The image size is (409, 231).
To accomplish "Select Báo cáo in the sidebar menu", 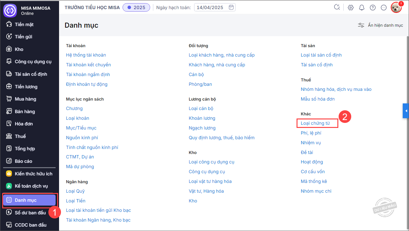I will (24, 161).
